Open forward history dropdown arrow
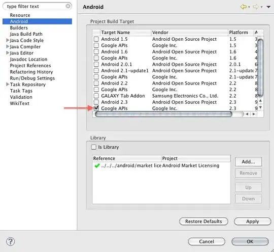Viewport: 274px width, 252px height. pyautogui.click(x=262, y=7)
